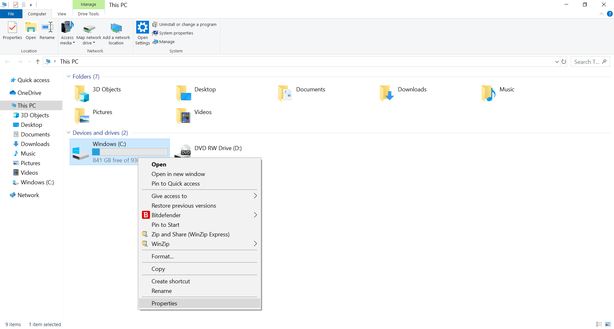Collapse the ribbon with the chevron
614x329 pixels.
coord(602,14)
